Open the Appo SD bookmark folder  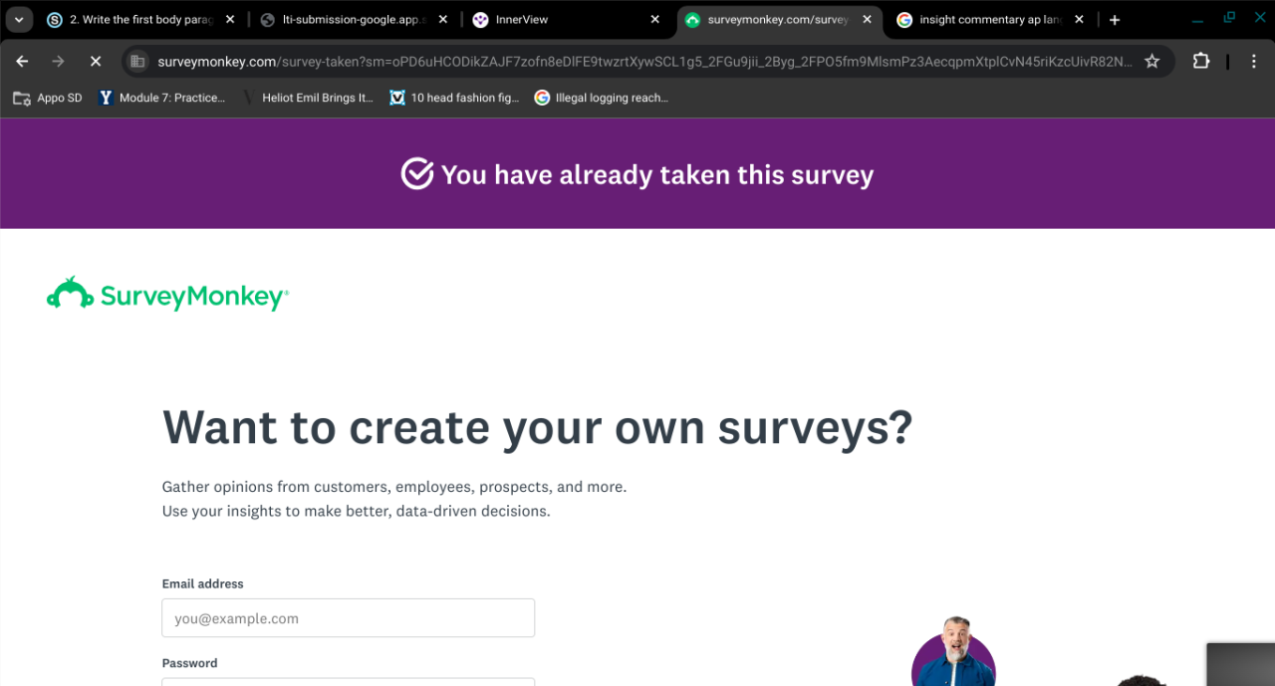pyautogui.click(x=48, y=98)
